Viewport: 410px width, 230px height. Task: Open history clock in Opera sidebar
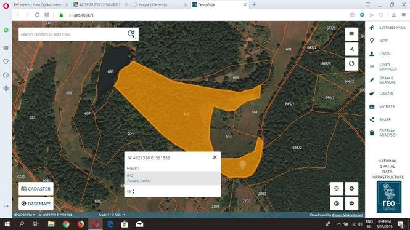[x=6, y=75]
